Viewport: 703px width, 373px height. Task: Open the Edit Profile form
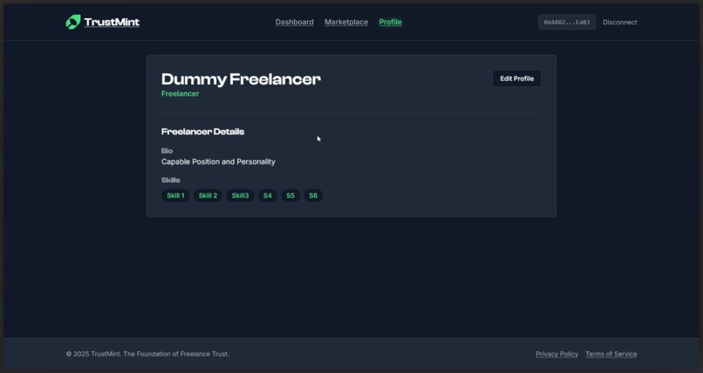(517, 78)
